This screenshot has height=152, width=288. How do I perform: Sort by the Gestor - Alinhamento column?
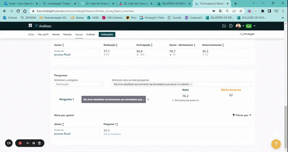pos(194,45)
